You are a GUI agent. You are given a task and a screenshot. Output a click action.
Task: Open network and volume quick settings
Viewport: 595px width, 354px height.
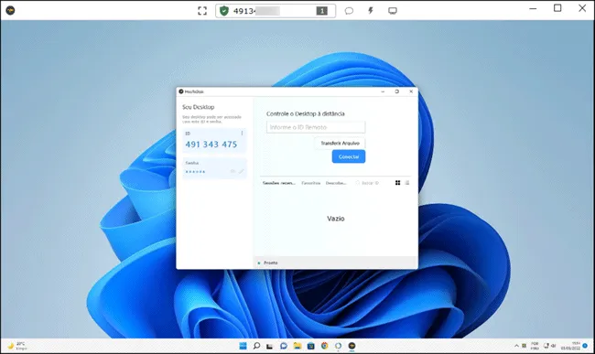coord(549,346)
